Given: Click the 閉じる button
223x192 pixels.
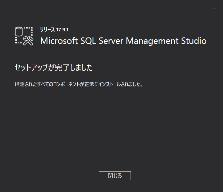Looking at the screenshot, I should [115, 176].
